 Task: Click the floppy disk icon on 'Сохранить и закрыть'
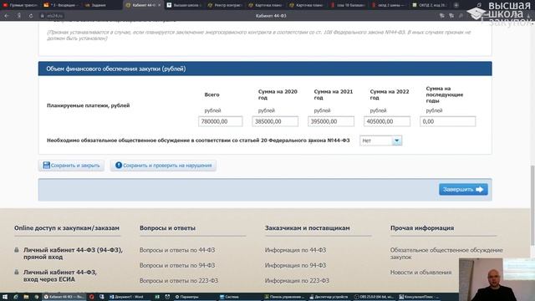[47, 166]
